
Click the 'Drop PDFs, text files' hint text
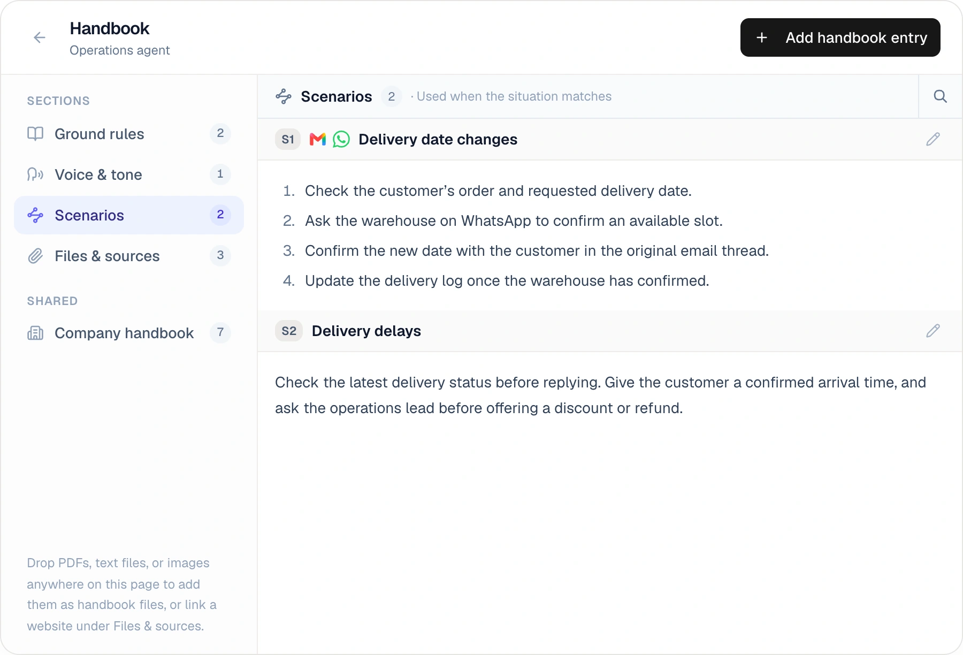coord(122,595)
